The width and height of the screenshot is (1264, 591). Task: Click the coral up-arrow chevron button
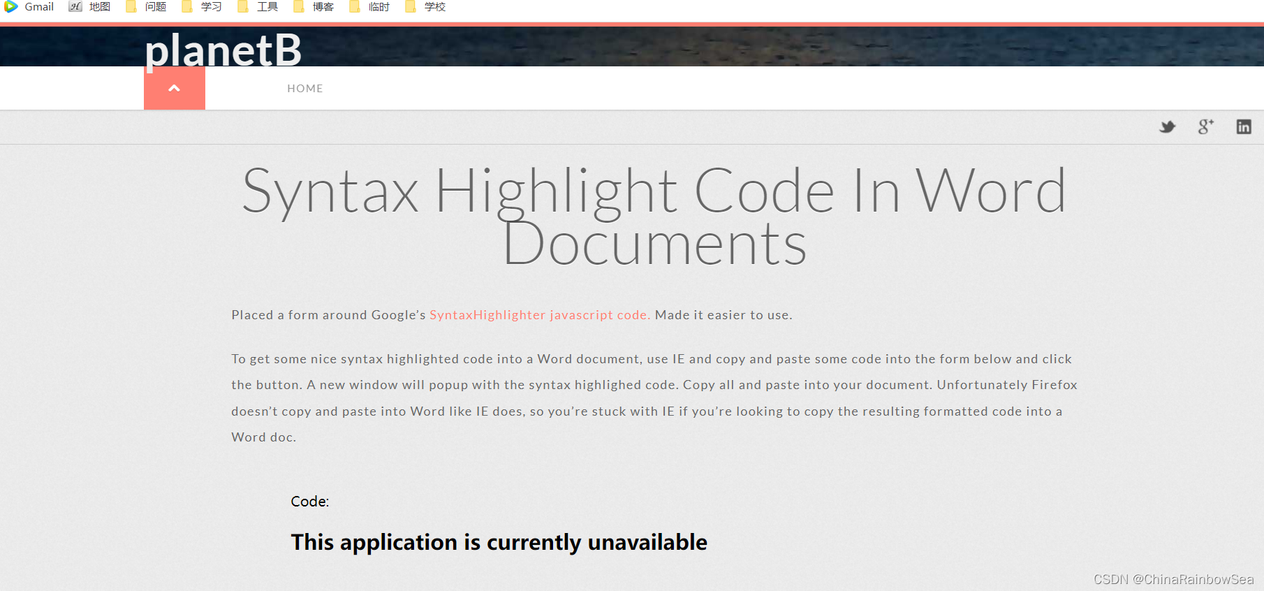[175, 88]
